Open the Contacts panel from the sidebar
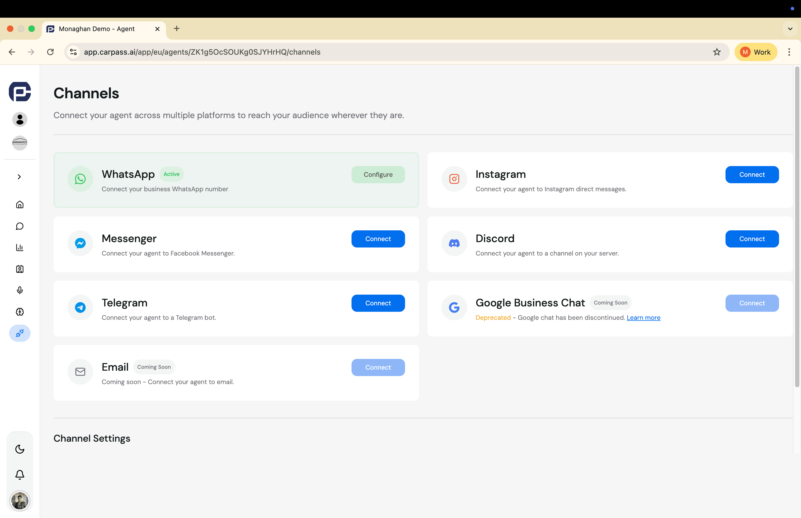 coord(20,269)
